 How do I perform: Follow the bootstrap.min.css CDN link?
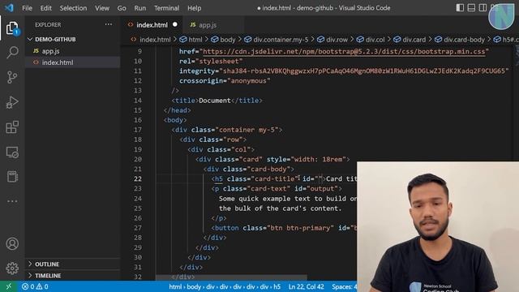click(344, 51)
